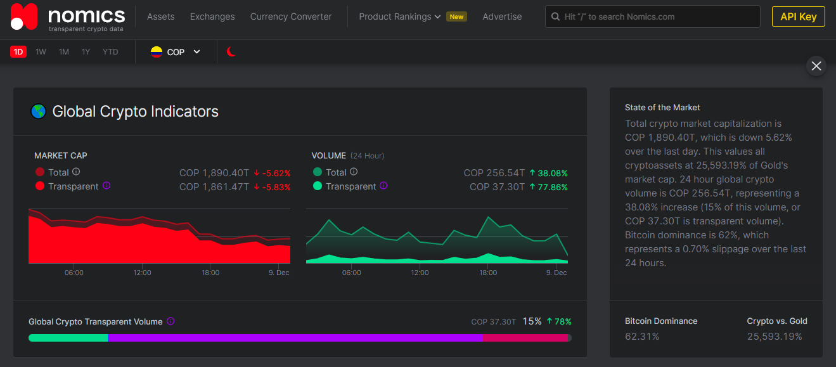The image size is (836, 367).
Task: Expand the Product Rankings menu
Action: [400, 16]
